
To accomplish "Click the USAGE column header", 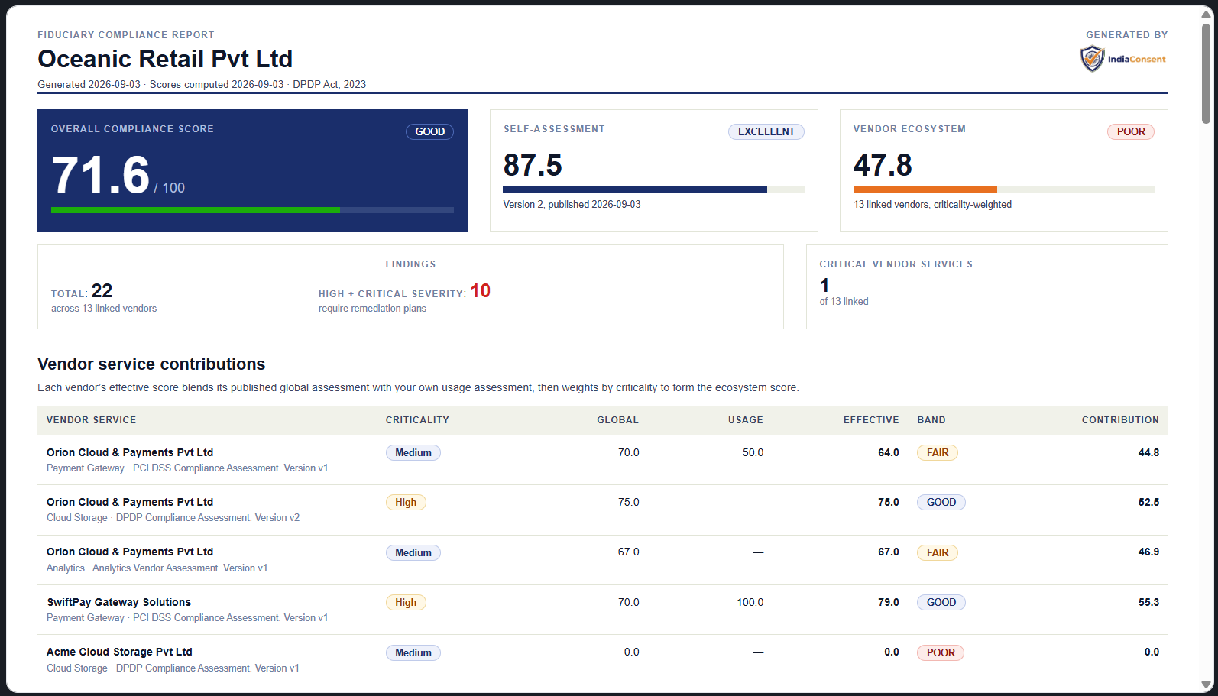I will [x=745, y=420].
